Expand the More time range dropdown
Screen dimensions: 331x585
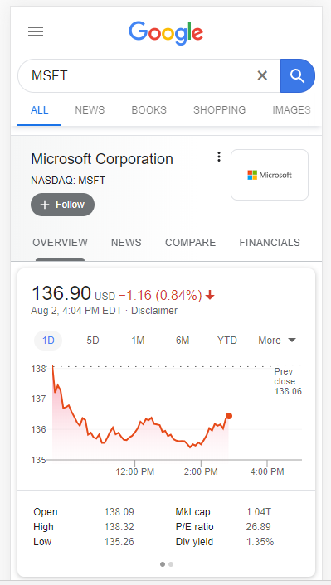[277, 341]
